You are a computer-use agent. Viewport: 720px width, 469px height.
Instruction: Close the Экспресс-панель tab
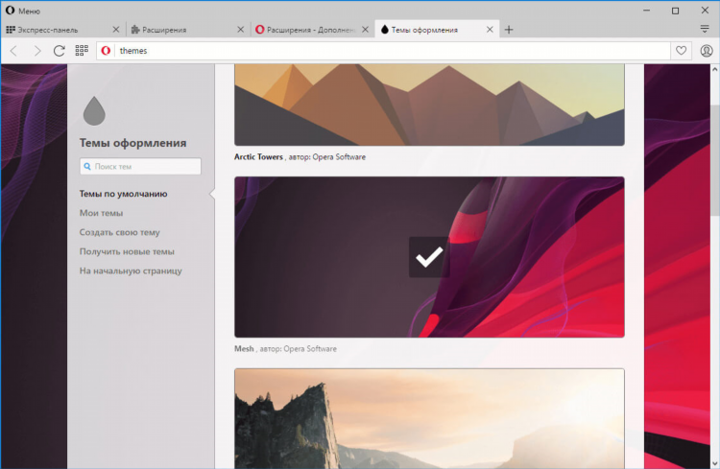pyautogui.click(x=116, y=30)
